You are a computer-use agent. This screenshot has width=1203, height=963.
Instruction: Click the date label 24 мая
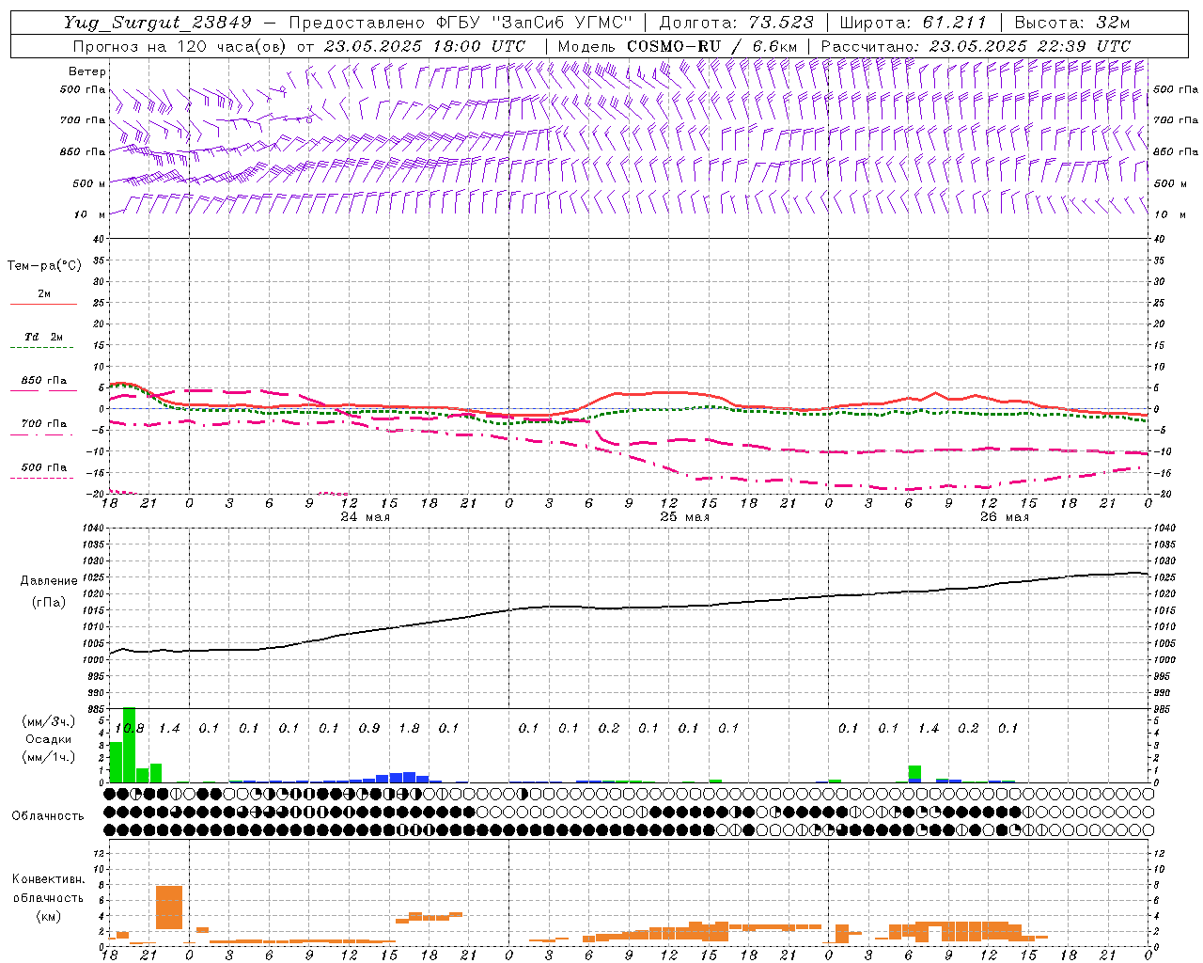[365, 517]
